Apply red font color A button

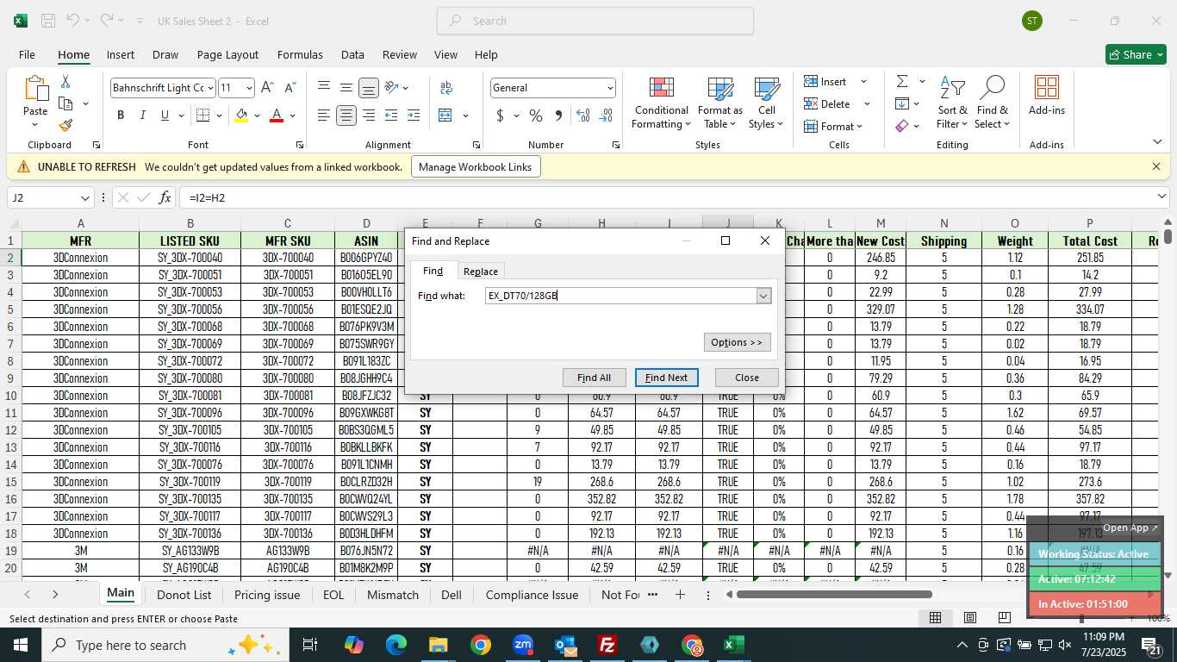click(x=277, y=116)
